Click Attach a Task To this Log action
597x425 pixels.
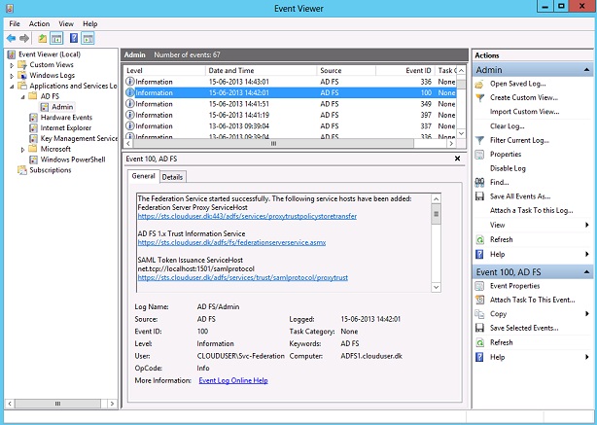click(x=531, y=211)
